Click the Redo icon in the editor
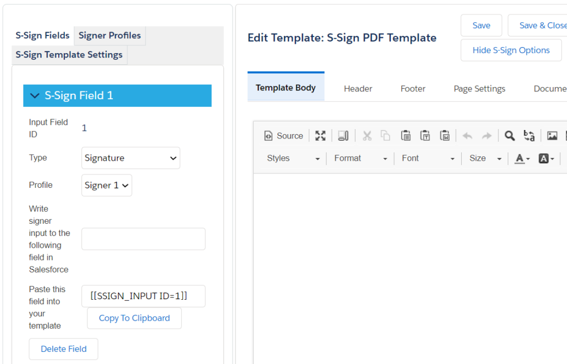 486,135
